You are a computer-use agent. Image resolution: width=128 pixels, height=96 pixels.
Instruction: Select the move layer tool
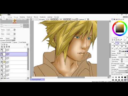coord(113,40)
